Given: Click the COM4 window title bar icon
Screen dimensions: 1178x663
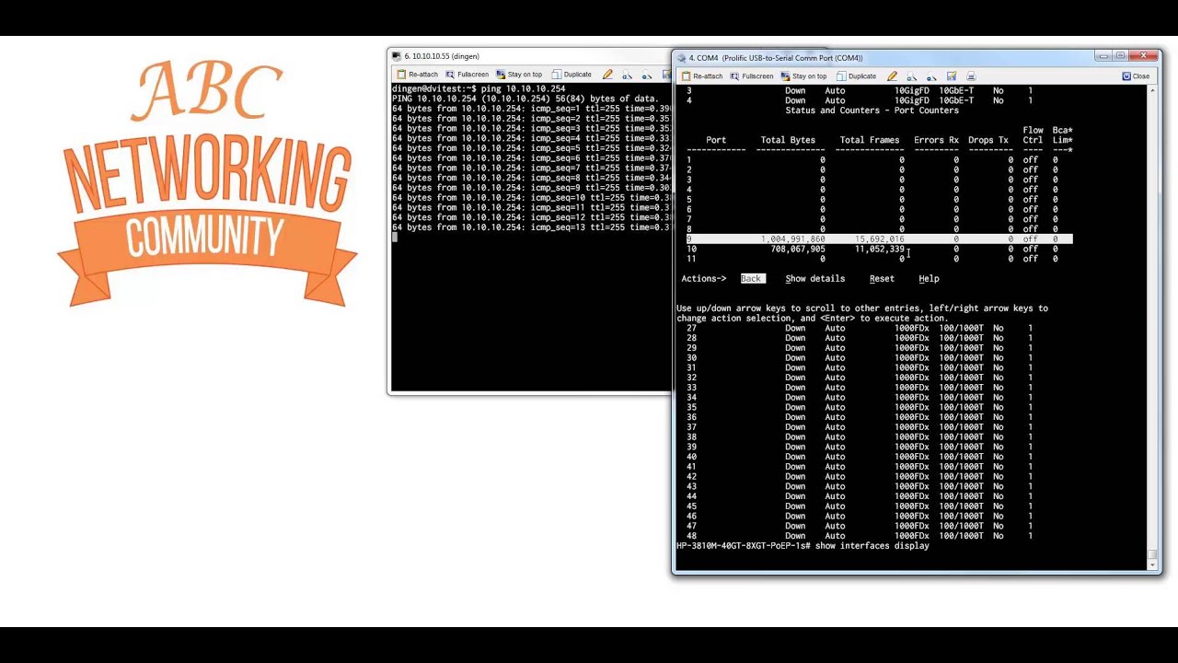Looking at the screenshot, I should [681, 58].
